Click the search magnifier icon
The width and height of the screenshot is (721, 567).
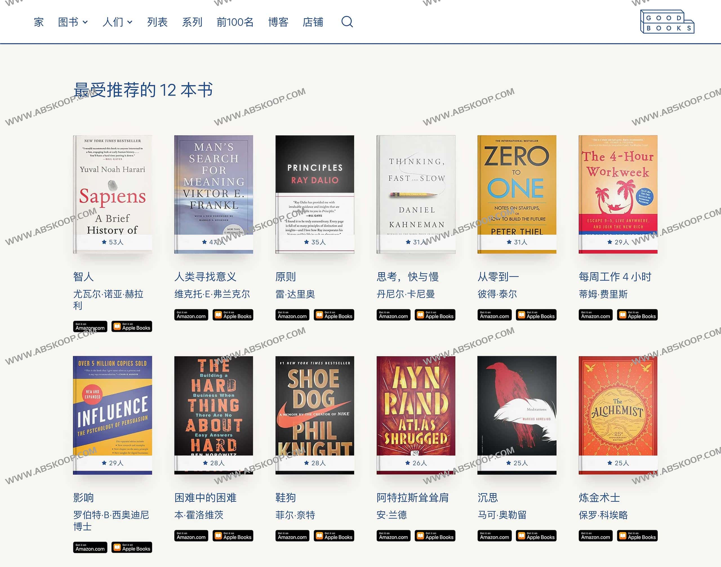[347, 22]
